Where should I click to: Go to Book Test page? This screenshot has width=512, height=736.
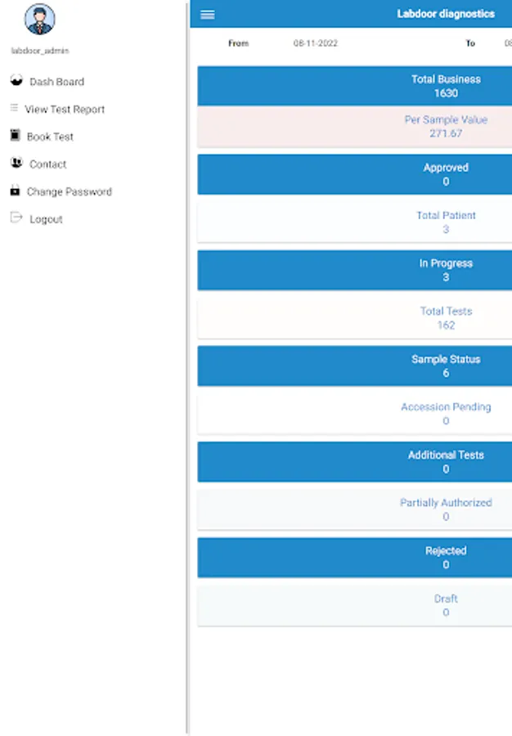click(x=50, y=137)
